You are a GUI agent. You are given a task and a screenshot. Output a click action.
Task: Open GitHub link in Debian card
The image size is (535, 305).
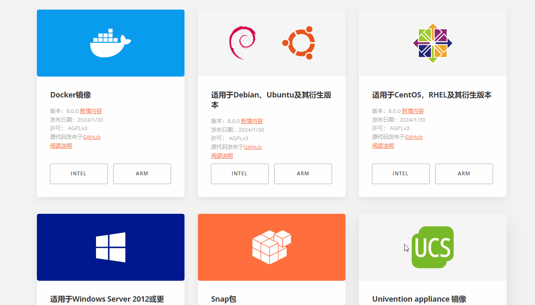click(x=253, y=147)
